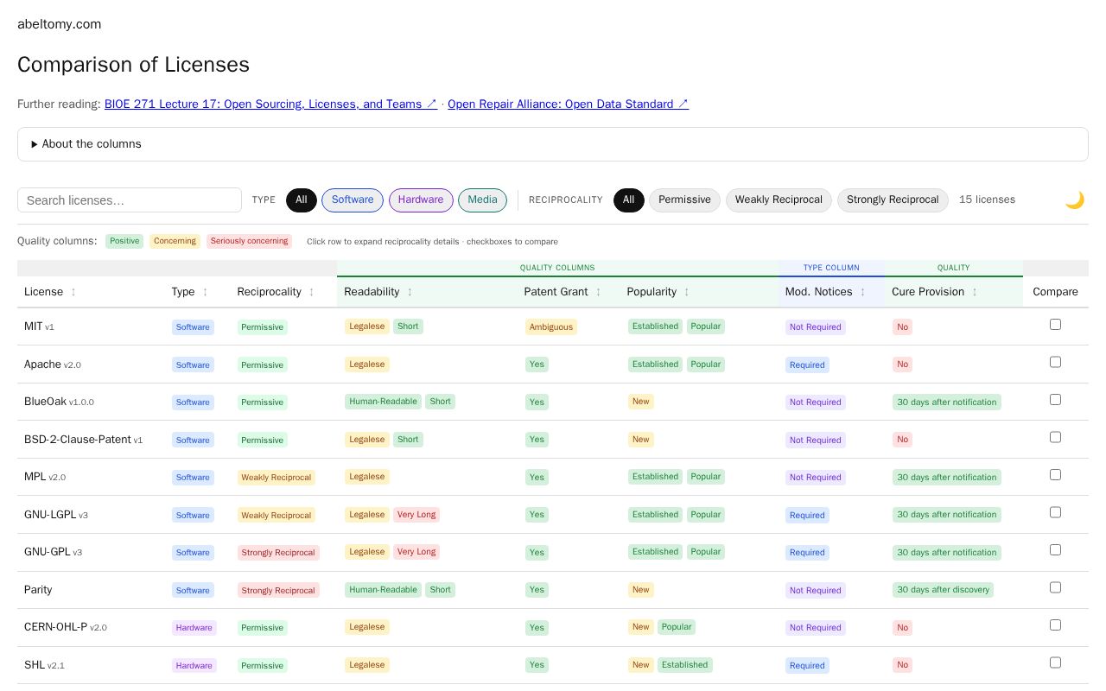Expand the MIT v1 row

[553, 326]
